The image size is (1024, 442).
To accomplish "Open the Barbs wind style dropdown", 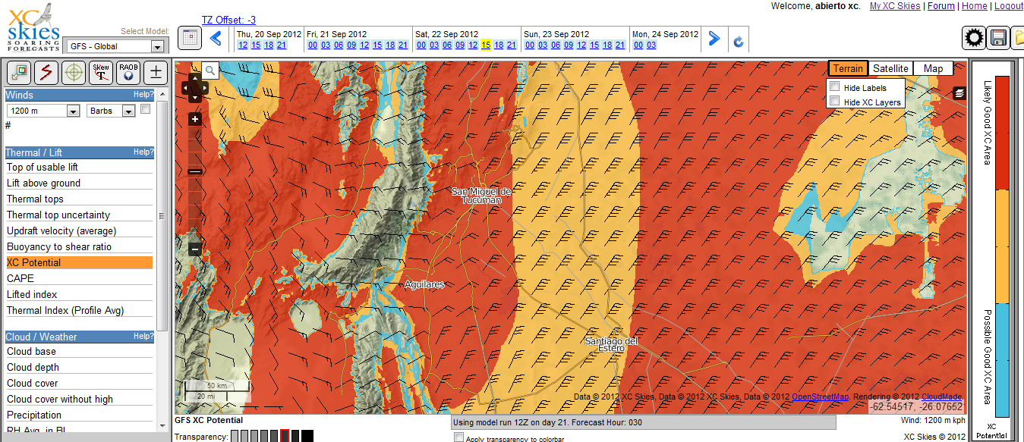I will coord(111,111).
